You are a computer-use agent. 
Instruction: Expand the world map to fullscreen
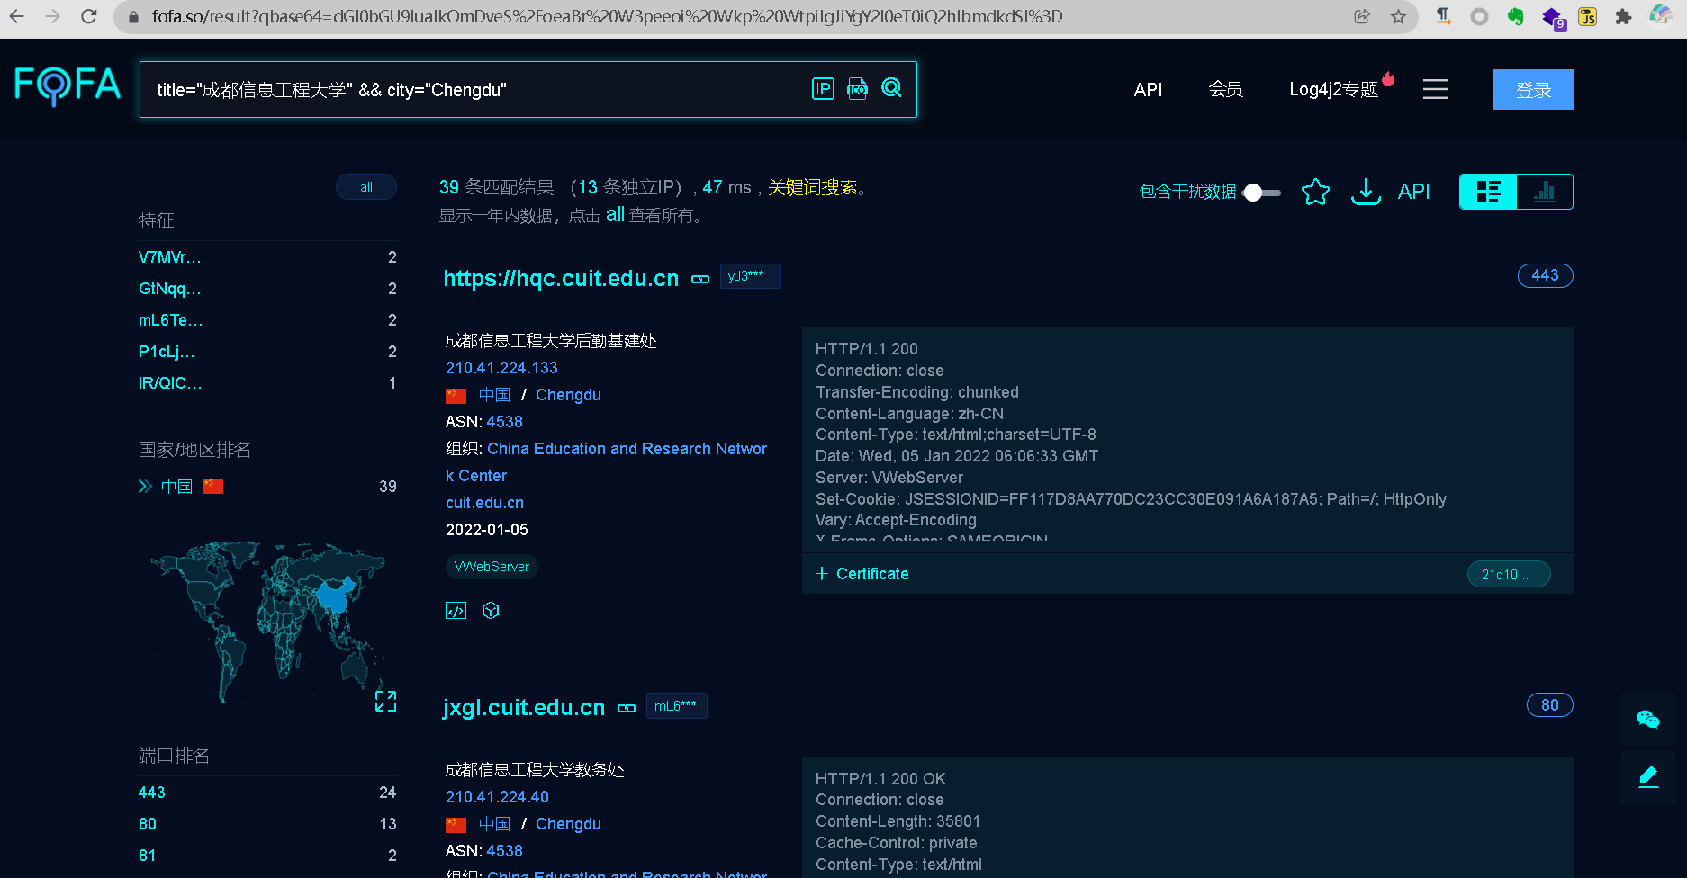coord(385,702)
